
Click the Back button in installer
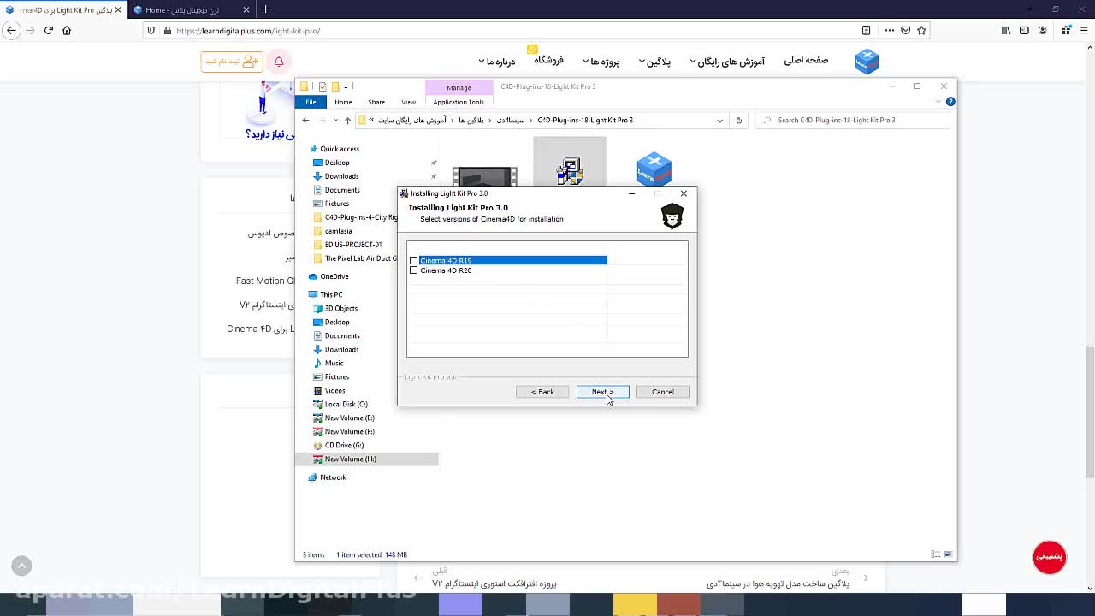pos(542,392)
